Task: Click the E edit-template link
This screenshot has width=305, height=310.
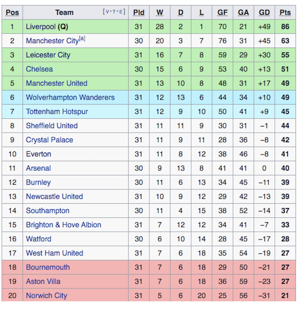Action: tap(121, 12)
